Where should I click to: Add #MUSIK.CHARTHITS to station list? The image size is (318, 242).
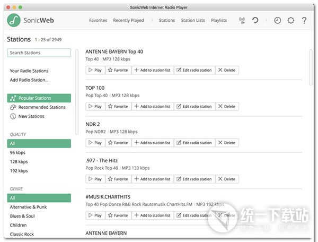click(153, 215)
